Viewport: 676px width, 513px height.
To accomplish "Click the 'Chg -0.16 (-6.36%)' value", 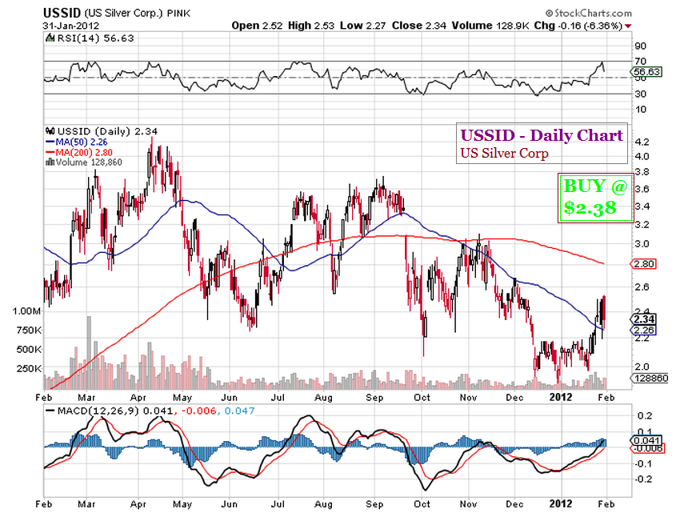I will coord(578,26).
